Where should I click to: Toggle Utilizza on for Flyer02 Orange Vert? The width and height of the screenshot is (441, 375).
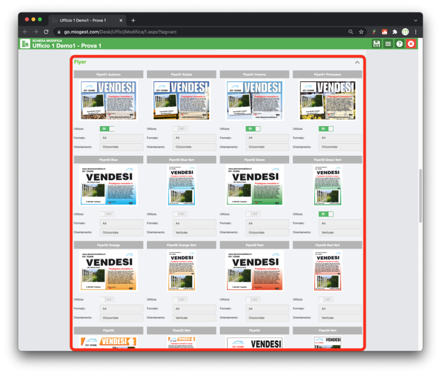tap(180, 299)
